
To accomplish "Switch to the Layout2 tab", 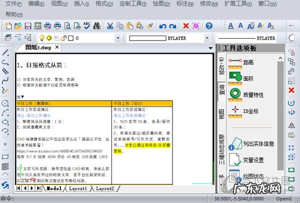I will click(105, 188).
